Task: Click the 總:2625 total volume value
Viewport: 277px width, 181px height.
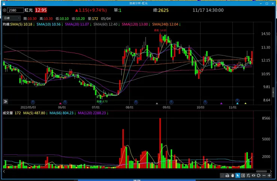Action: coord(161,10)
